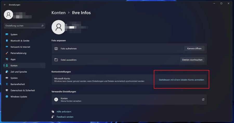Viewport: 234px width, 123px height.
Task: Click the folder icon beside Datei auswählen
Action: coord(56,60)
